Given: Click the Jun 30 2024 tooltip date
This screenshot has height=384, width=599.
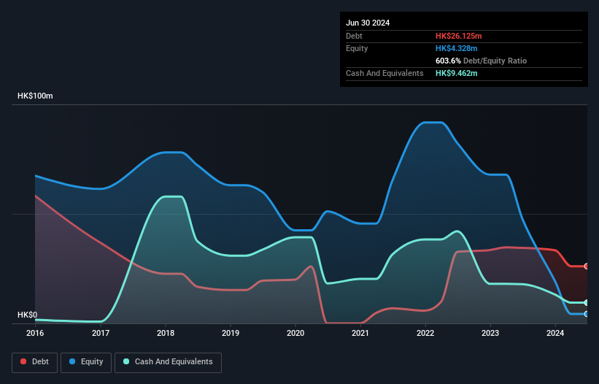Looking at the screenshot, I should coord(368,23).
